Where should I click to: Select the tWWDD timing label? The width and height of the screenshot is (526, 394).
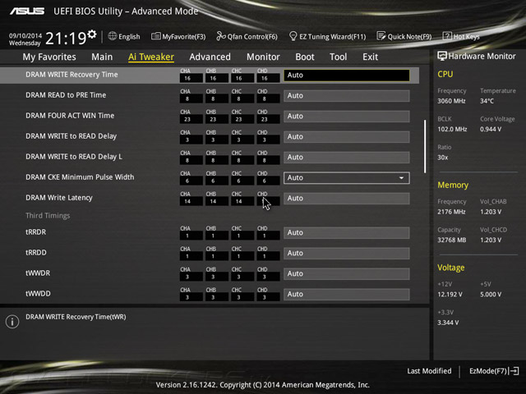coord(39,294)
